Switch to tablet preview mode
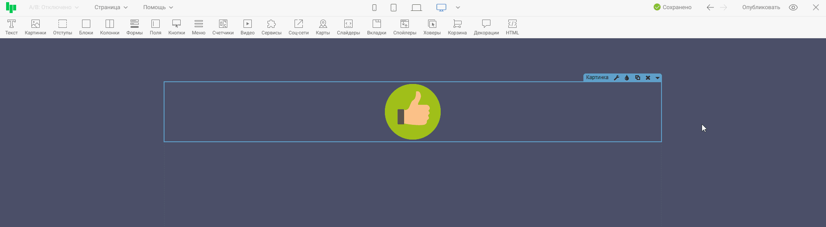Screen dimensions: 826x227 tap(394, 7)
